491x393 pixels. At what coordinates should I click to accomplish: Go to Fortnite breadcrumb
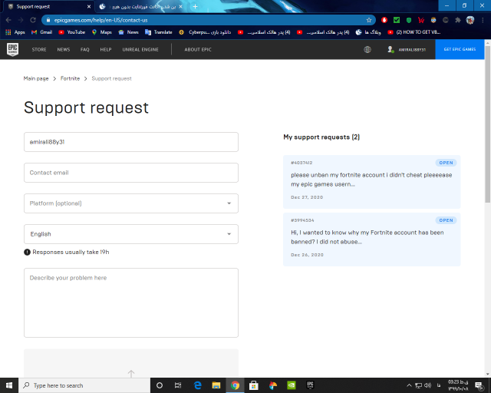pos(70,78)
